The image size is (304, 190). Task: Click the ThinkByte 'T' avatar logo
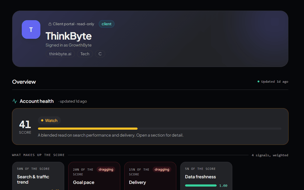coord(31,29)
